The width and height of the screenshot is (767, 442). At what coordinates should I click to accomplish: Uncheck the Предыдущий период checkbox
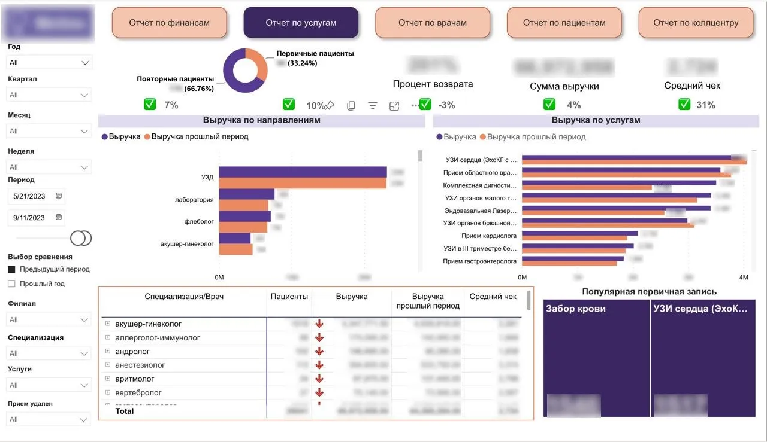11,269
